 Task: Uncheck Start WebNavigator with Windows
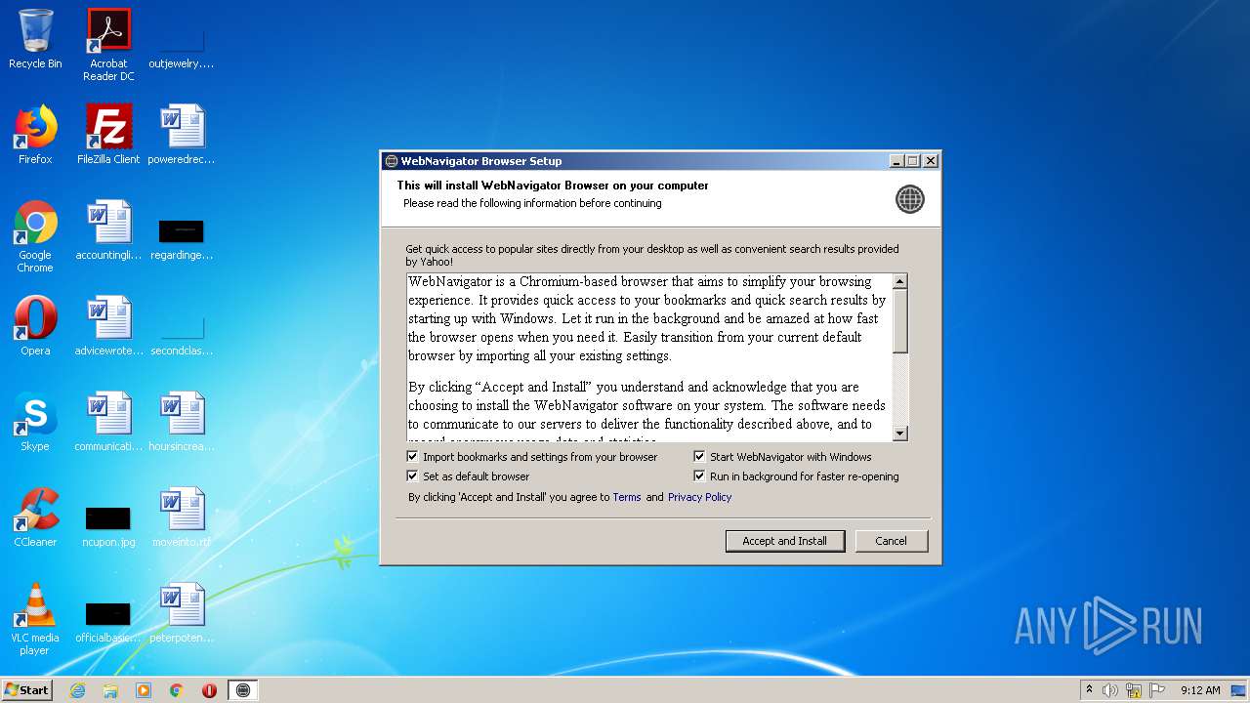point(699,456)
